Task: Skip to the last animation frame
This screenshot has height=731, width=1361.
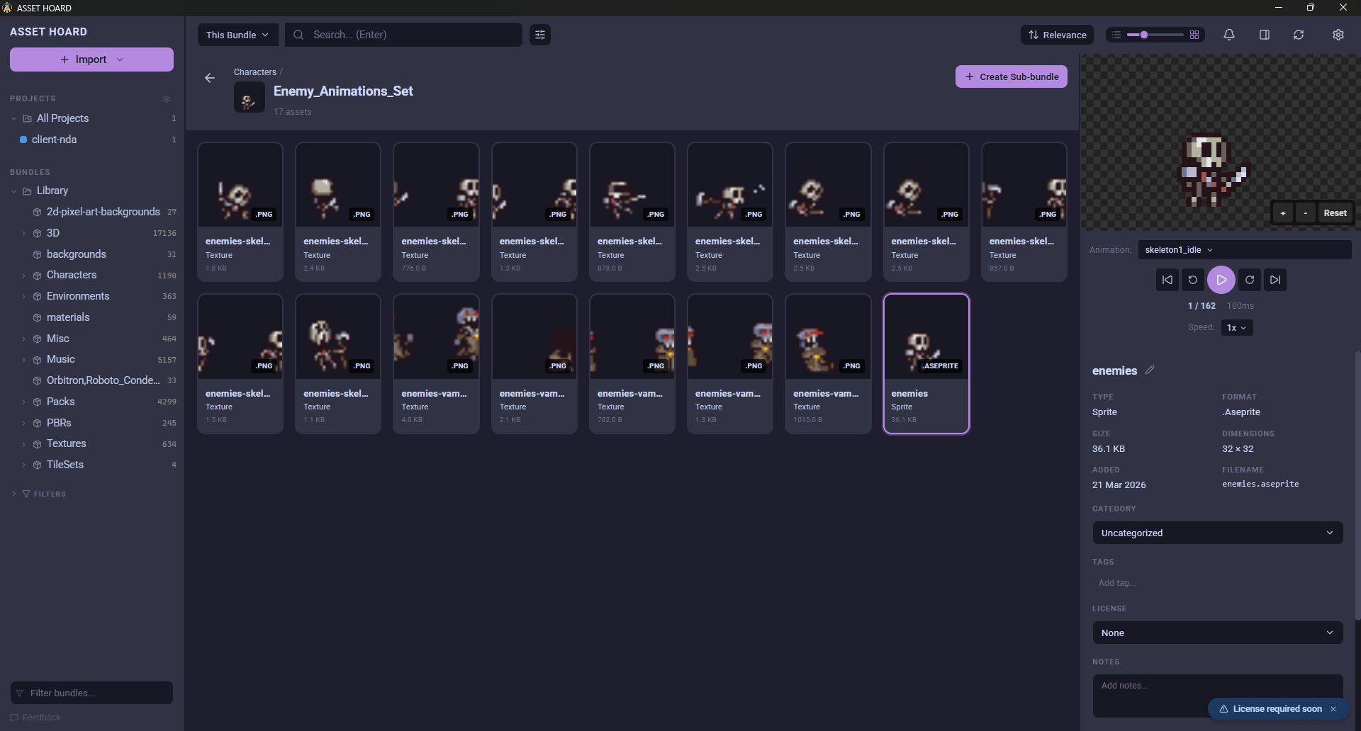Action: [x=1275, y=280]
